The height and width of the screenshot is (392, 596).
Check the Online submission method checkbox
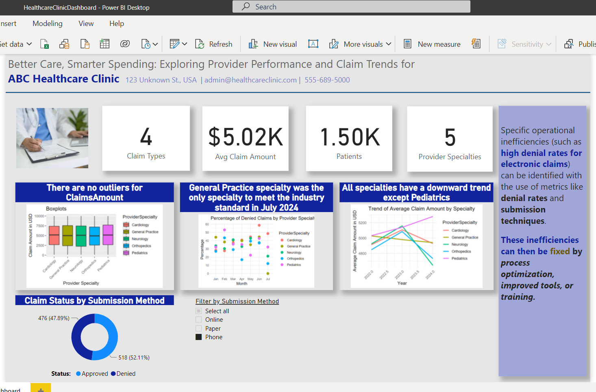[199, 320]
